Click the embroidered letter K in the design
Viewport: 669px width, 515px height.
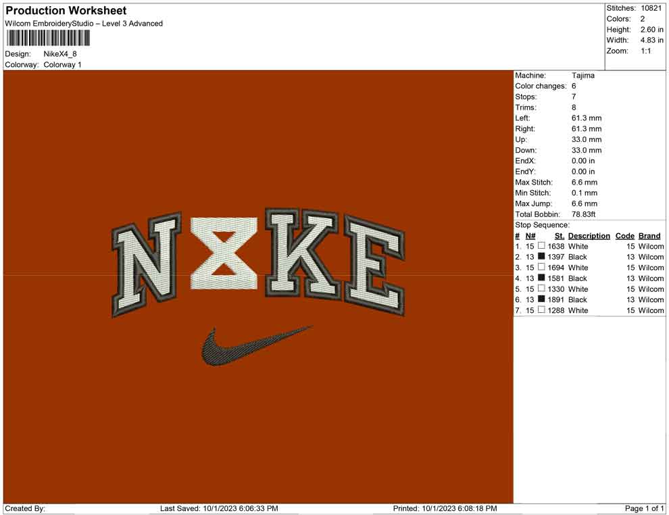[302, 254]
